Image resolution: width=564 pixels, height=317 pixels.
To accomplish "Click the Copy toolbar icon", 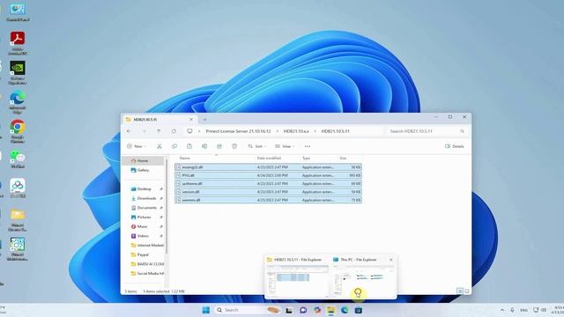I will (174, 146).
